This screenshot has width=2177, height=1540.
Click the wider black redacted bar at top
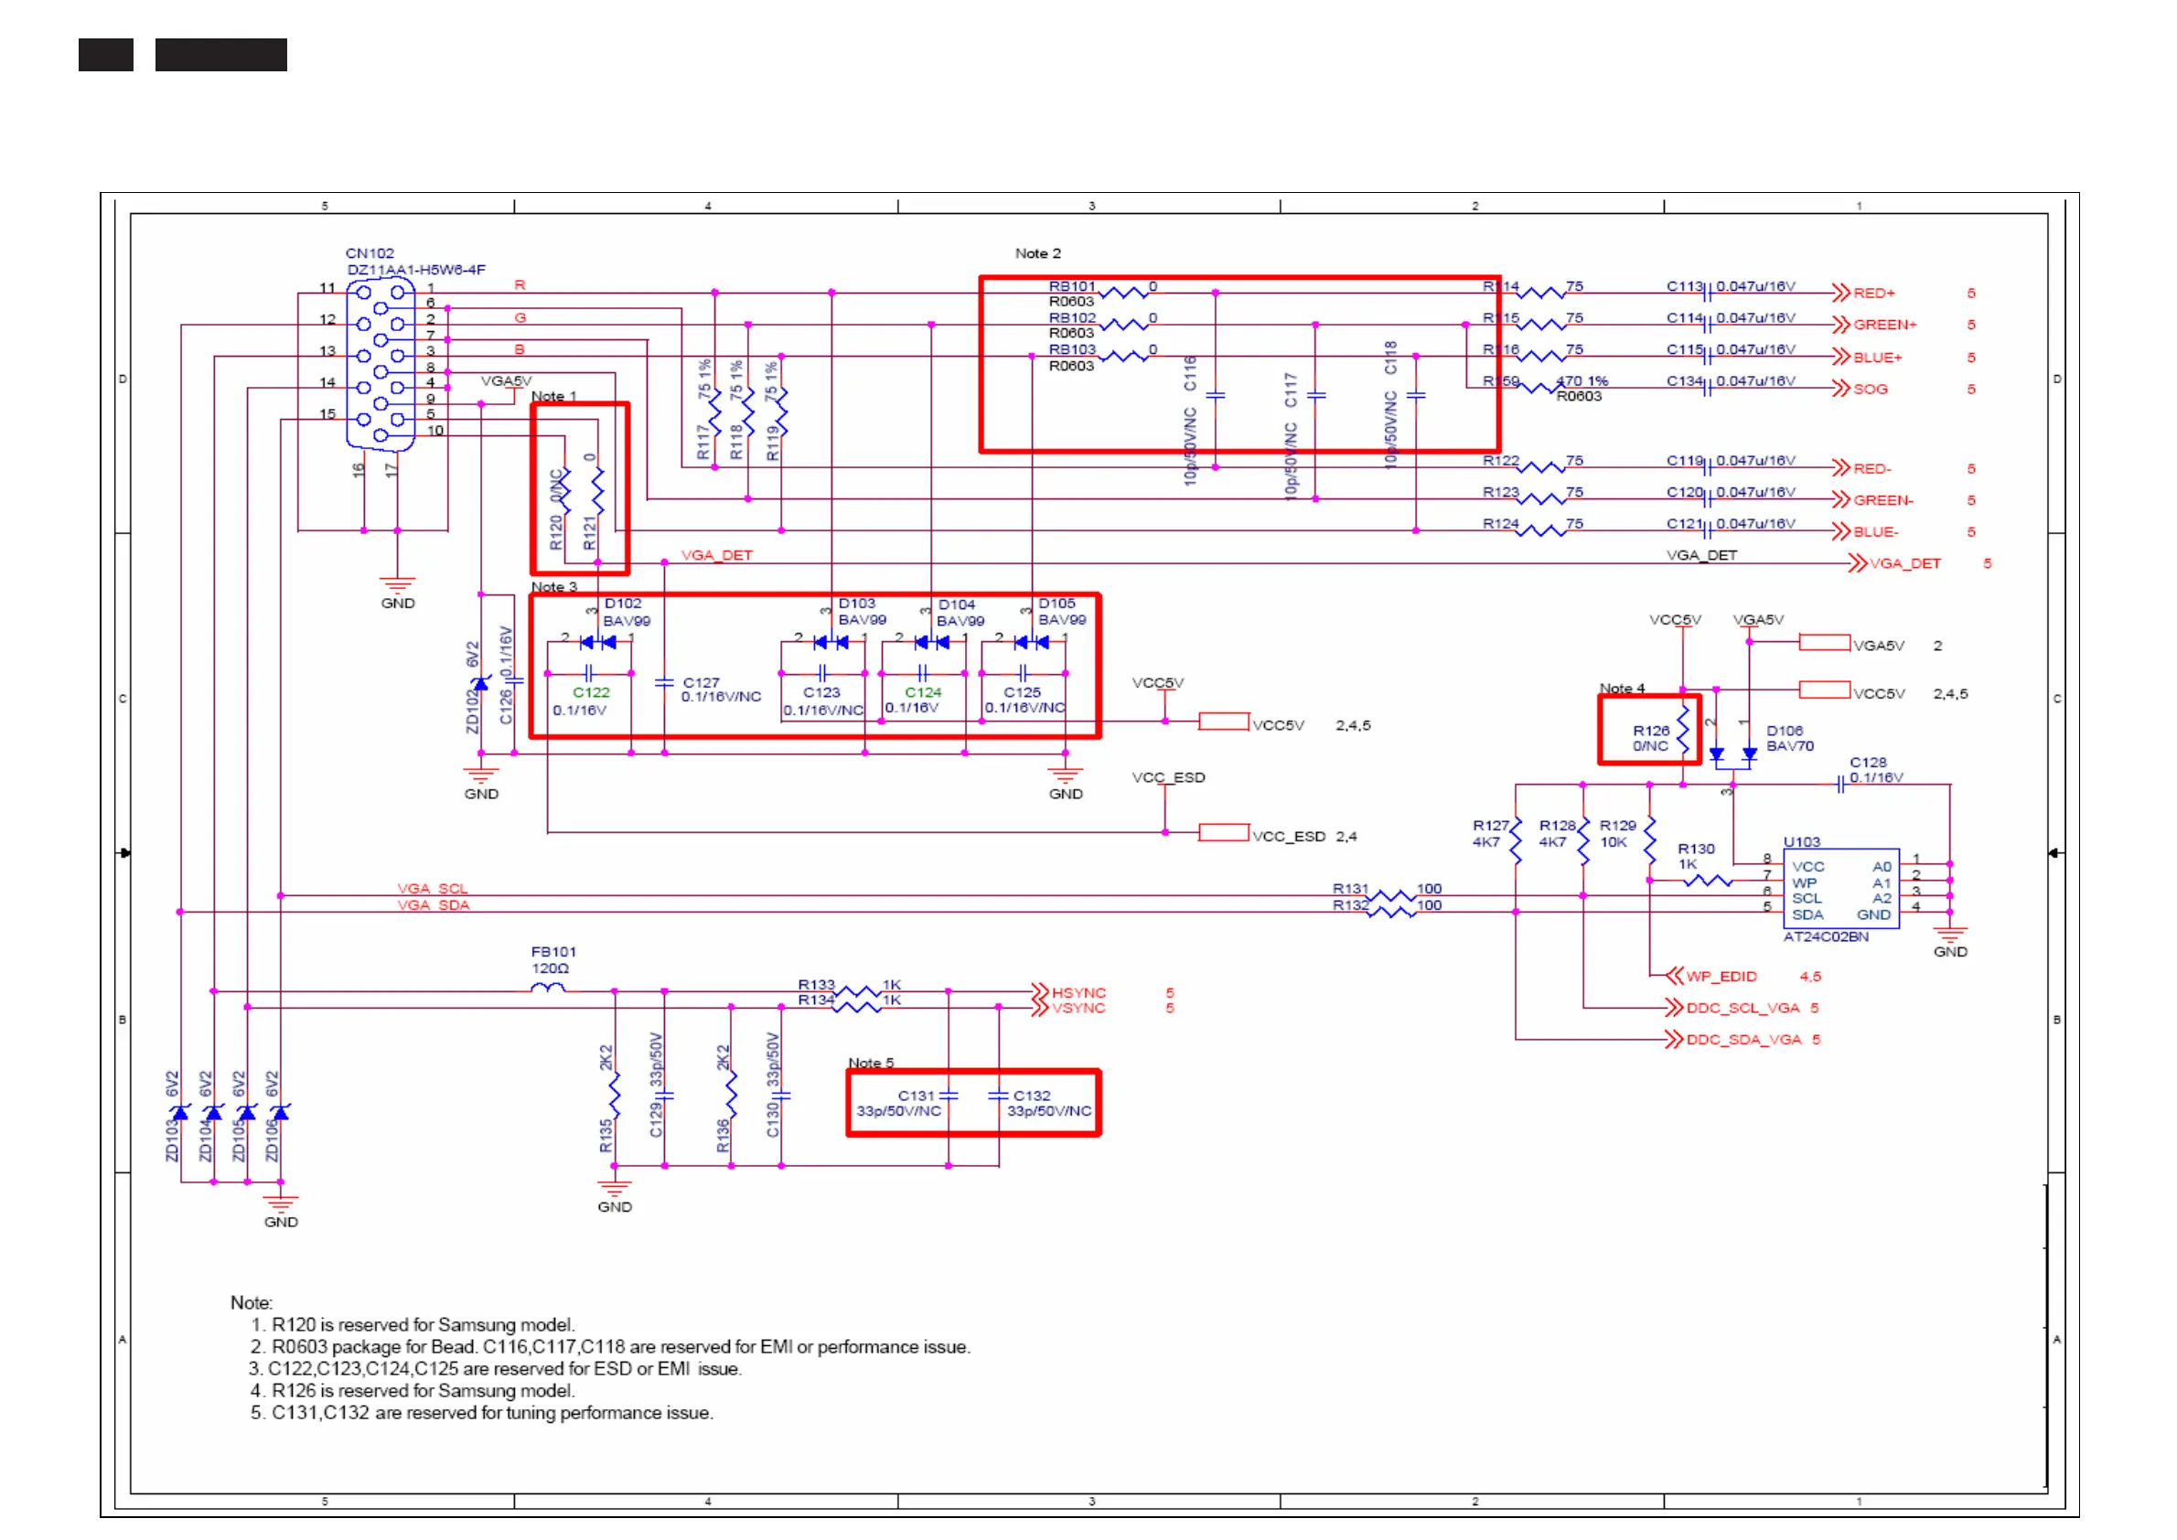click(x=221, y=55)
